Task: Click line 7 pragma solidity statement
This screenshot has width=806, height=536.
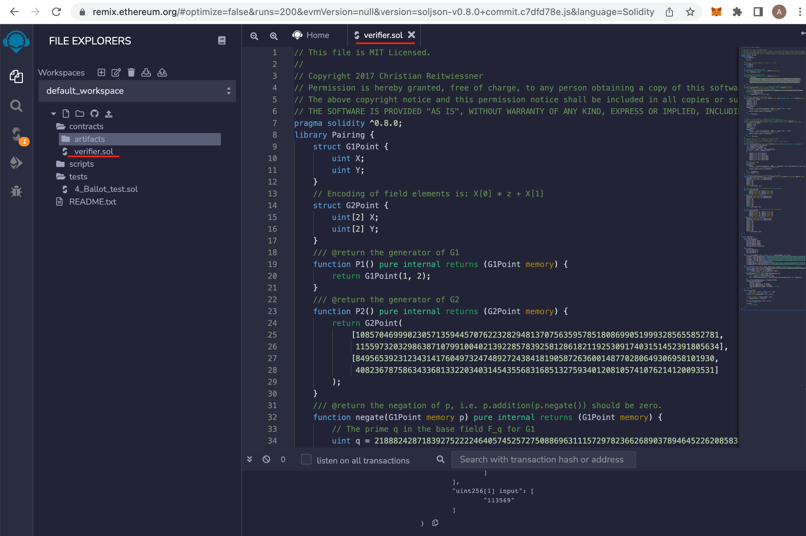Action: point(348,123)
